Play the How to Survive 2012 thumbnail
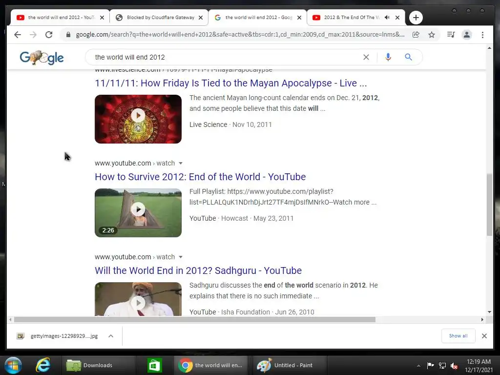The image size is (500, 375). [138, 213]
